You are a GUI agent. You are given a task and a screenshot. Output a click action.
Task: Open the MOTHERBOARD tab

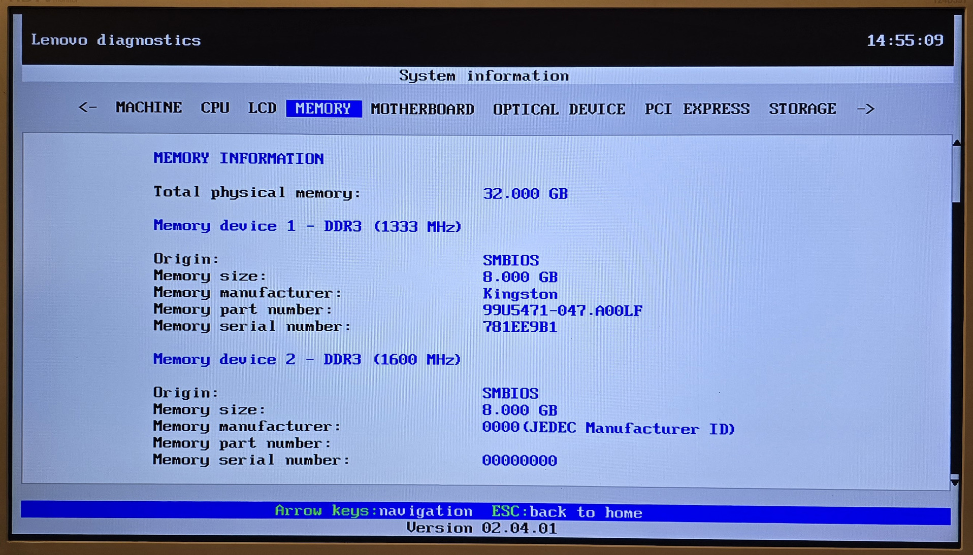pyautogui.click(x=423, y=109)
